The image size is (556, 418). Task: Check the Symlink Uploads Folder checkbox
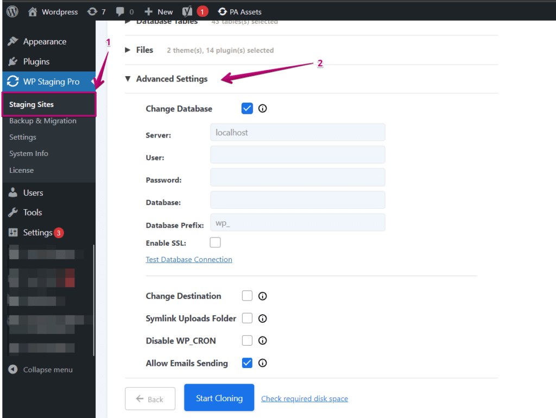[x=247, y=318]
